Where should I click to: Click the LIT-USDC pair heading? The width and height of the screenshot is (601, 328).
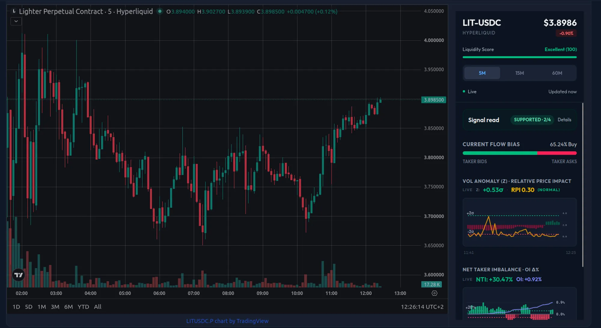click(x=482, y=23)
